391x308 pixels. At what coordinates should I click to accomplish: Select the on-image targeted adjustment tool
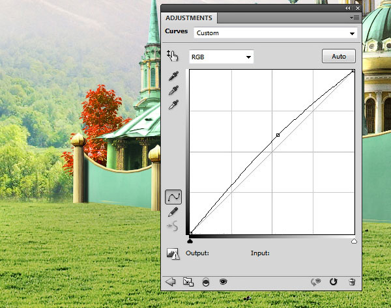(173, 56)
